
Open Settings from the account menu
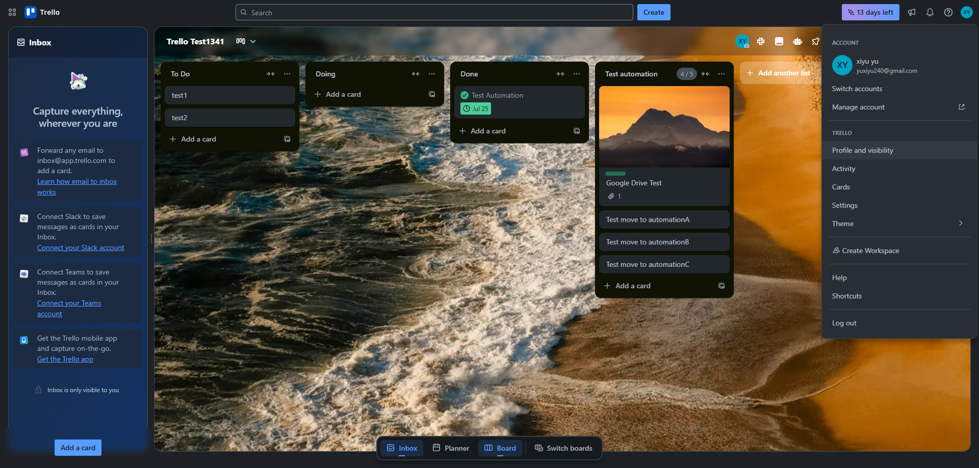[899, 205]
